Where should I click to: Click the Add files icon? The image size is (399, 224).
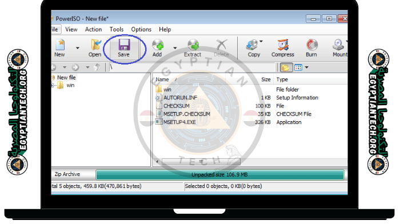coord(158,48)
